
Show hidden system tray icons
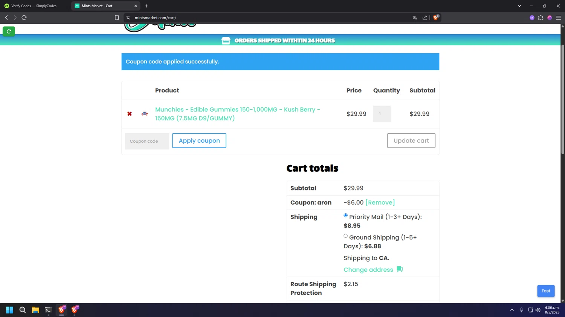tap(512, 310)
